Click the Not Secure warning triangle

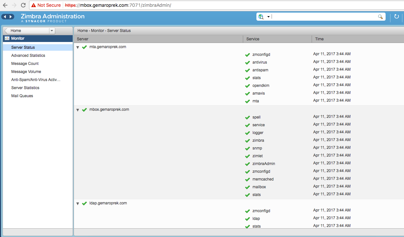pos(33,5)
